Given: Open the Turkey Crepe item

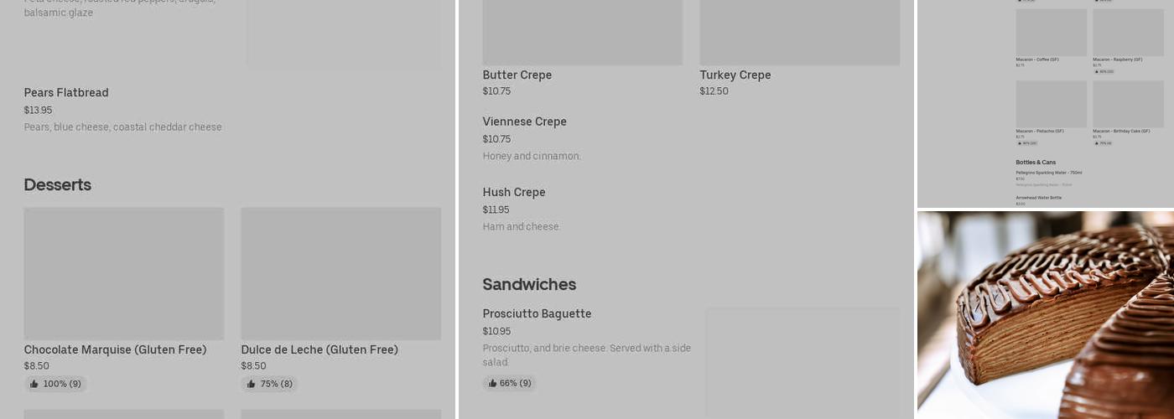Looking at the screenshot, I should pos(735,75).
